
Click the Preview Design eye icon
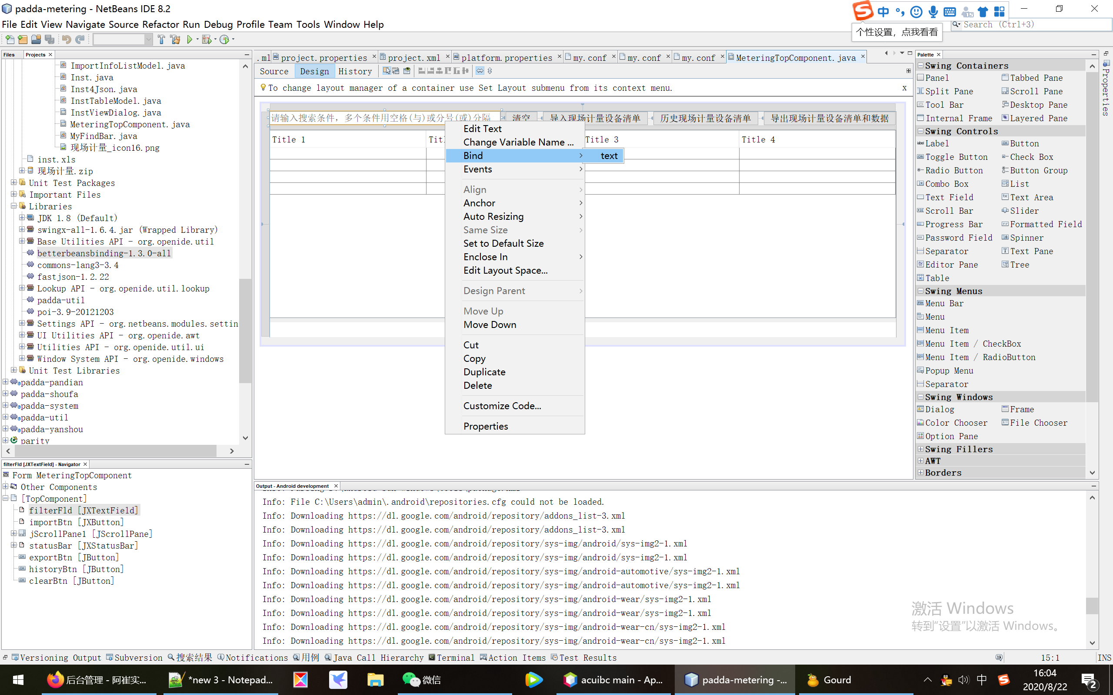click(x=407, y=71)
